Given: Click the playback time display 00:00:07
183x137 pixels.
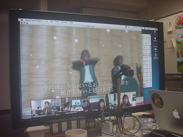Looking at the screenshot, I should pyautogui.click(x=27, y=110).
